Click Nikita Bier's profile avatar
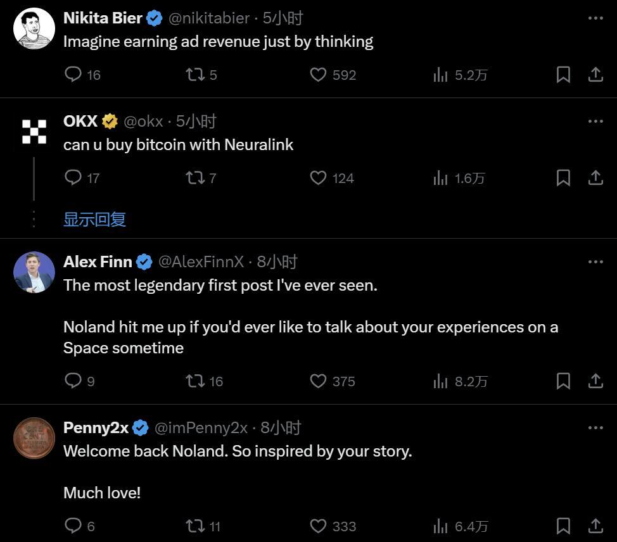 point(34,28)
